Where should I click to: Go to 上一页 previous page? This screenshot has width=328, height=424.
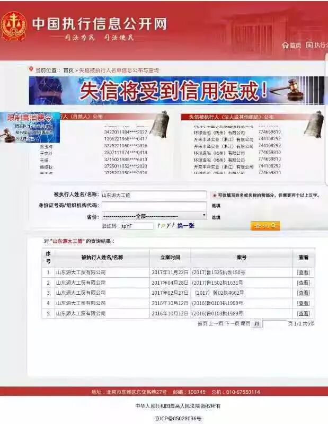tap(216, 324)
